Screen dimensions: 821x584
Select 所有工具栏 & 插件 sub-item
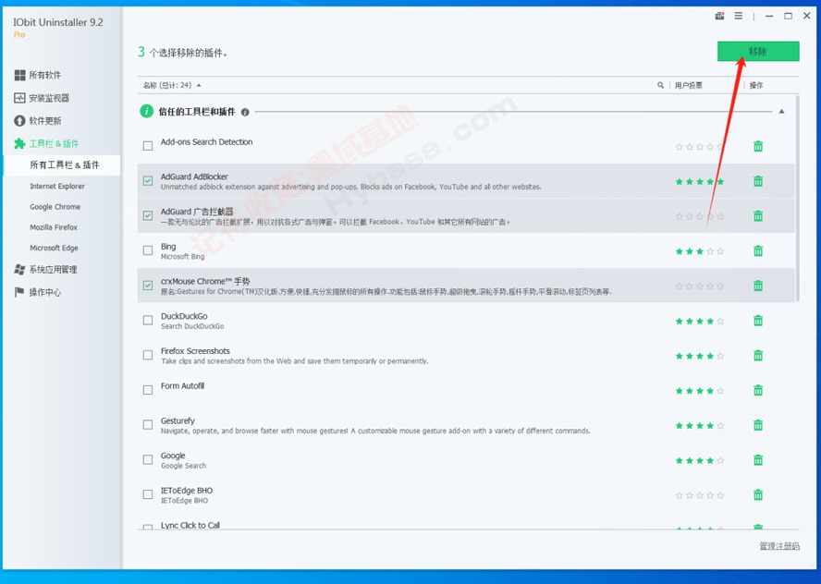pos(62,165)
